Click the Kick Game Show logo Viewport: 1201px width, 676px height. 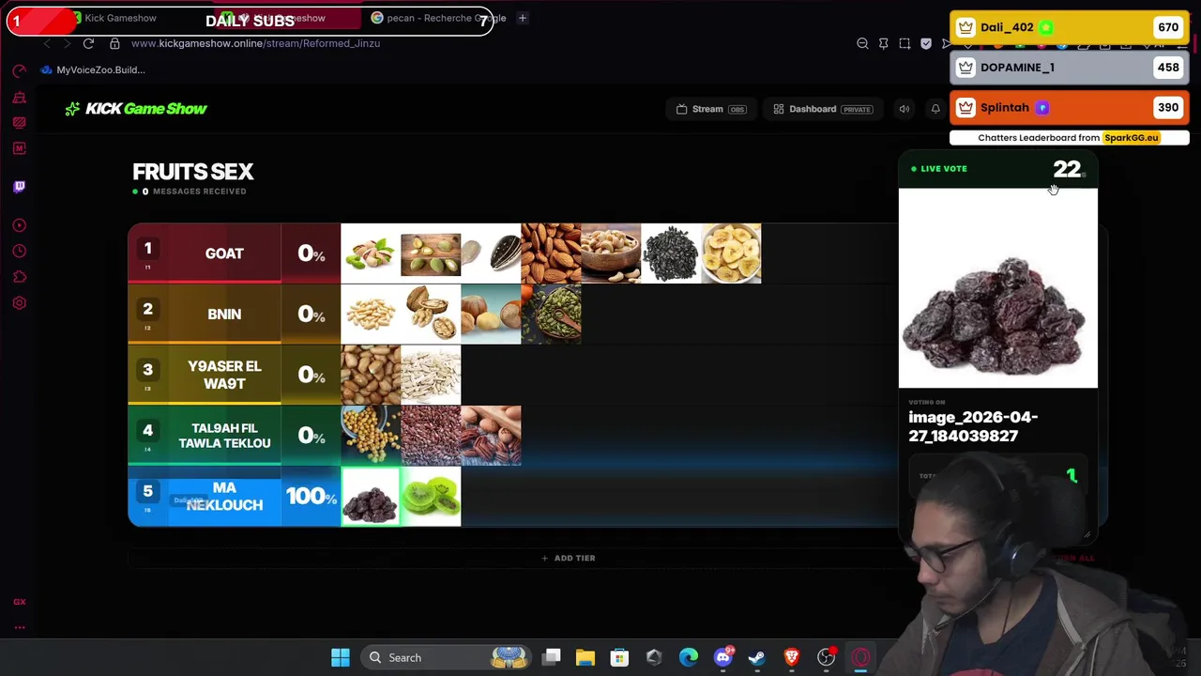coord(136,109)
